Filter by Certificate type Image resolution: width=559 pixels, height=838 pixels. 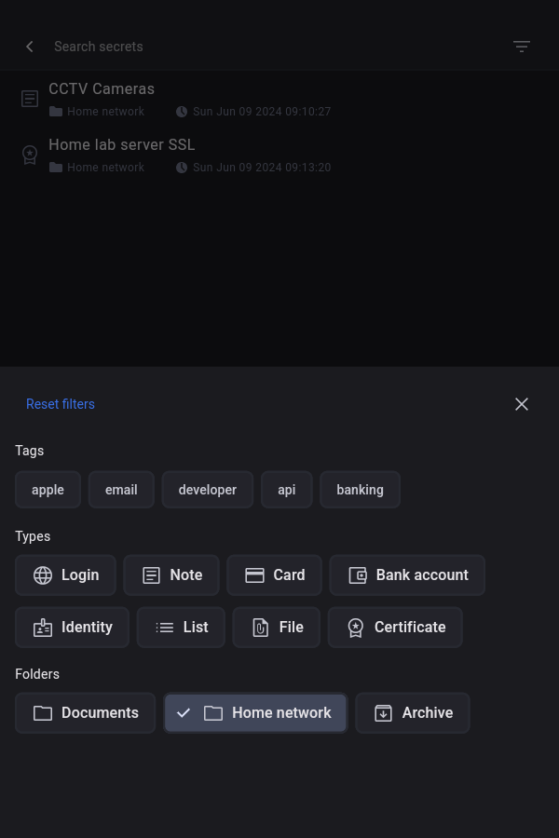[395, 628]
